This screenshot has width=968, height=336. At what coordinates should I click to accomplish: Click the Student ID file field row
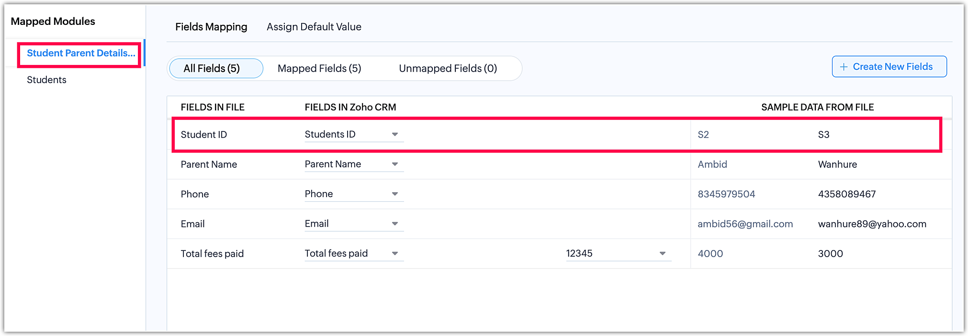(x=204, y=135)
